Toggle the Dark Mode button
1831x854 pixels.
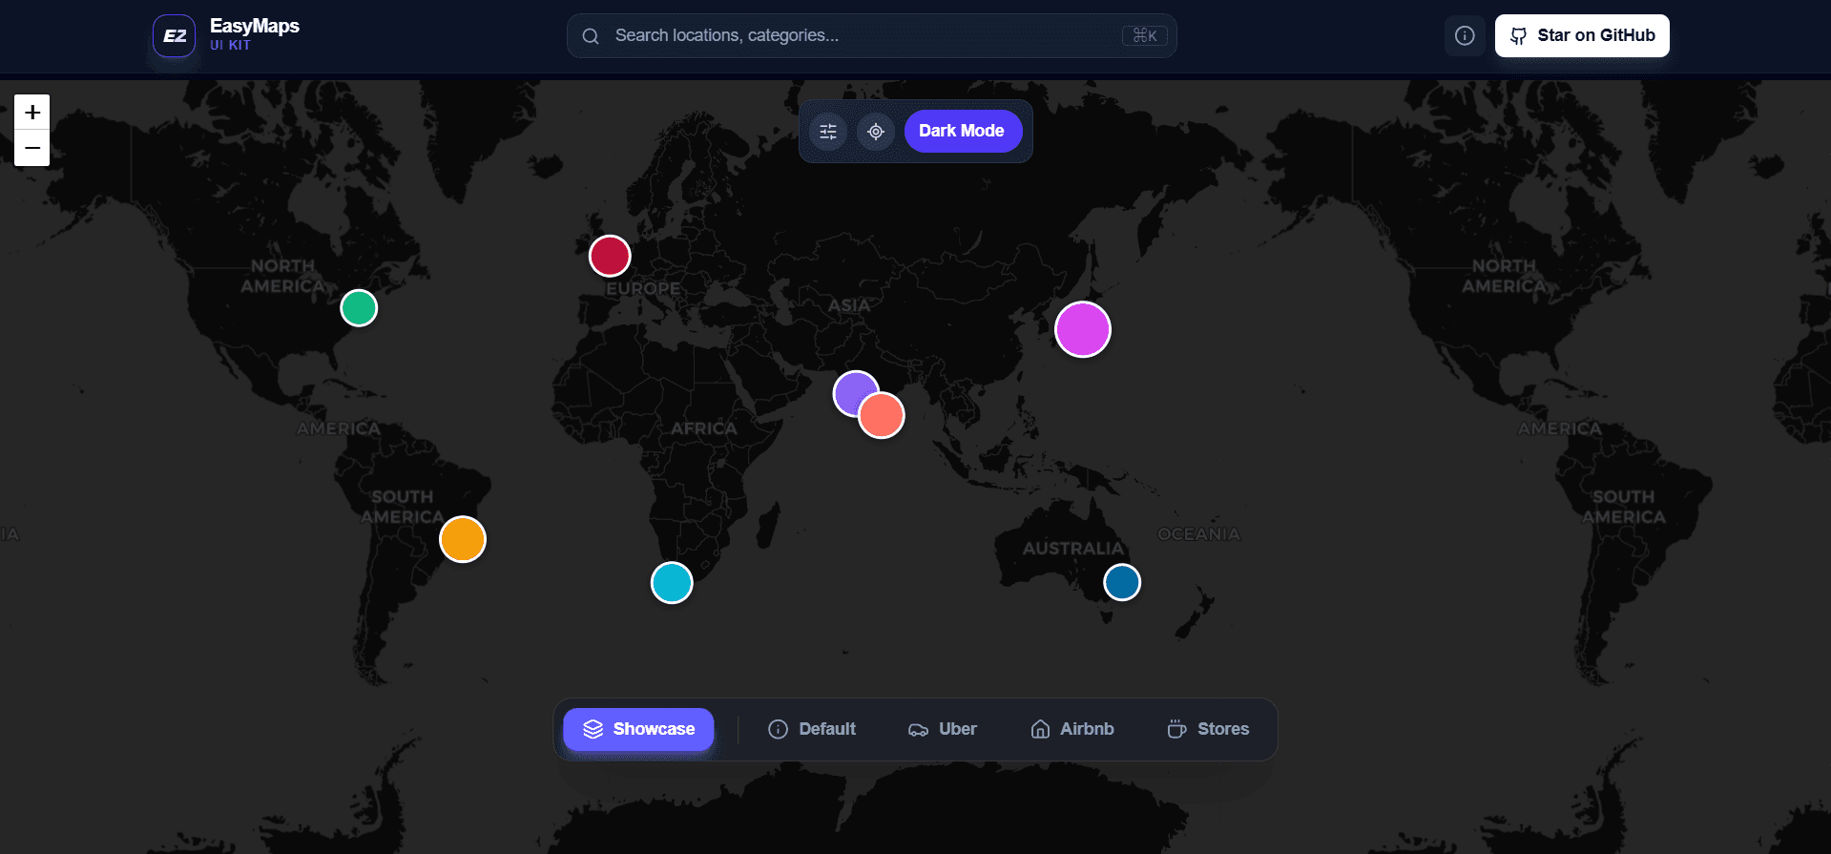(x=963, y=132)
